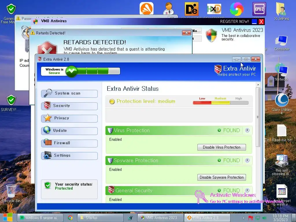Open the orange Avast desktop icon
The width and height of the screenshot is (296, 222).
147,8
